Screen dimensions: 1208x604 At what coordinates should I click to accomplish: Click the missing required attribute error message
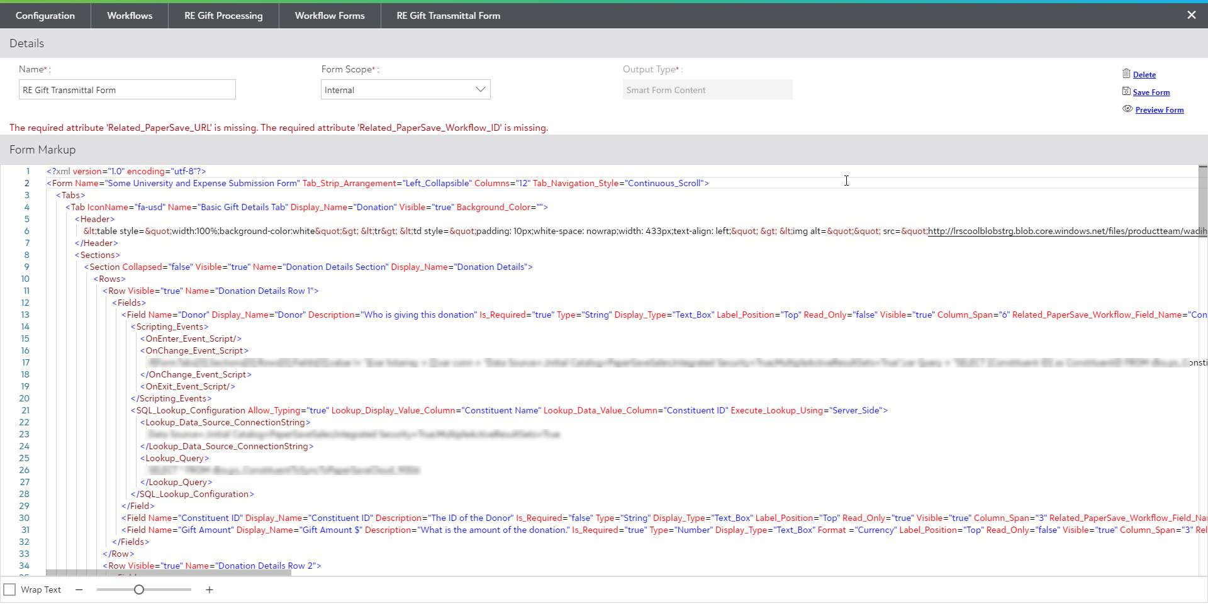click(279, 128)
